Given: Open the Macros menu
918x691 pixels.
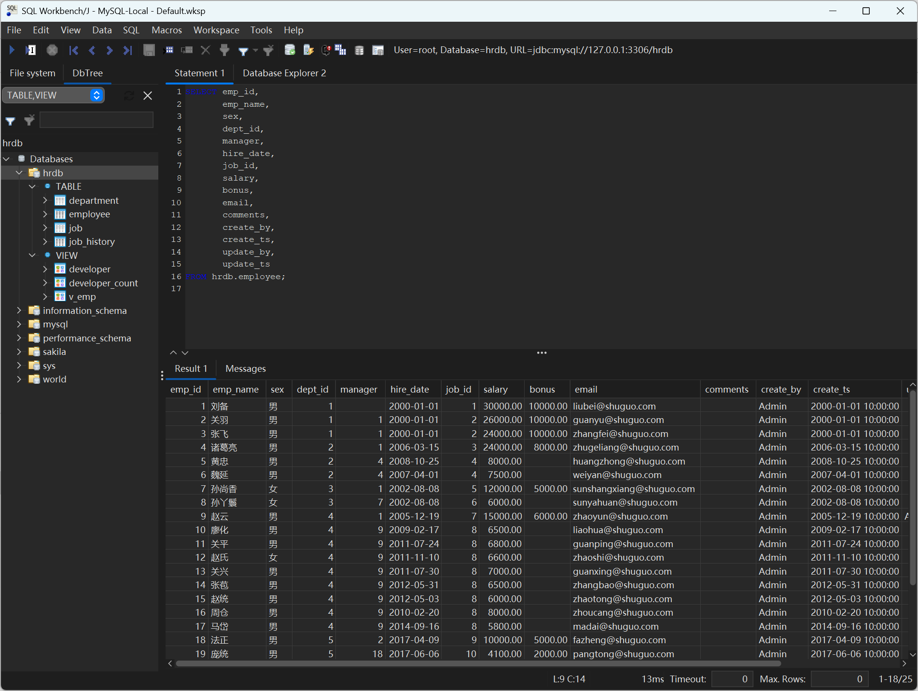Looking at the screenshot, I should [x=167, y=30].
